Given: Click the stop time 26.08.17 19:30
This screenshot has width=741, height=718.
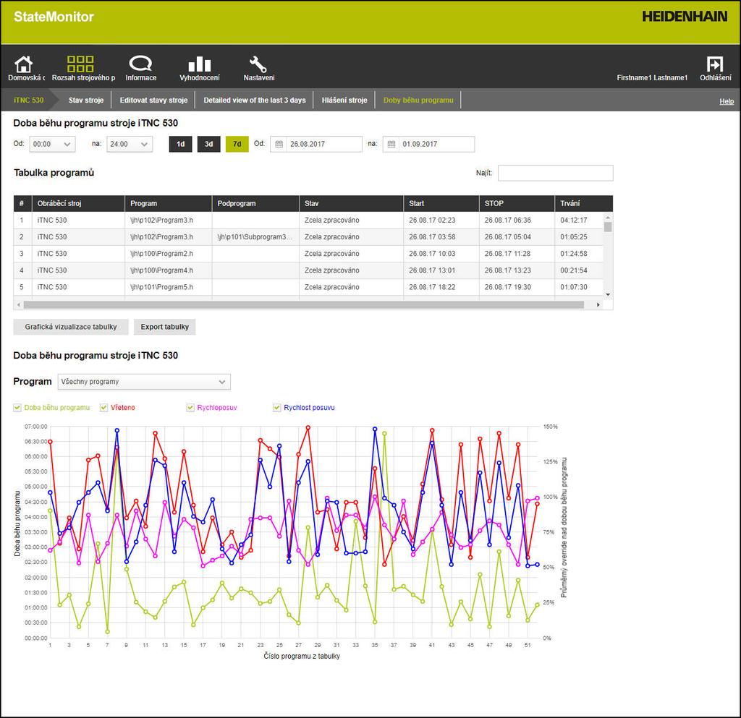Looking at the screenshot, I should point(517,287).
